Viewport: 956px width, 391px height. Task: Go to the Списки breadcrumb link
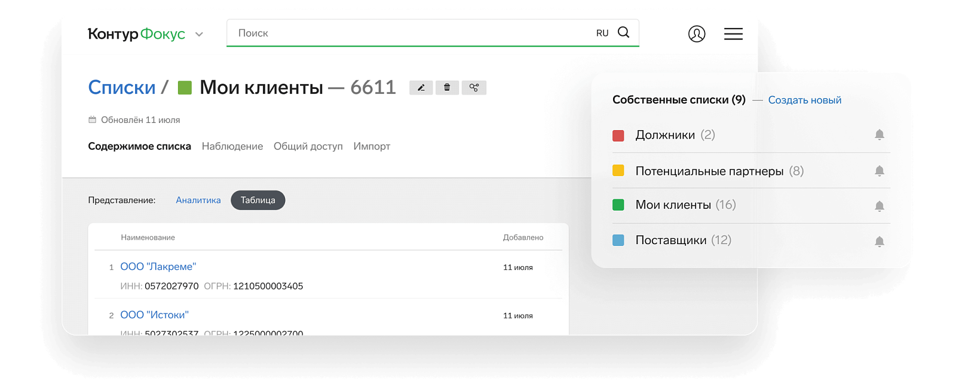(122, 88)
